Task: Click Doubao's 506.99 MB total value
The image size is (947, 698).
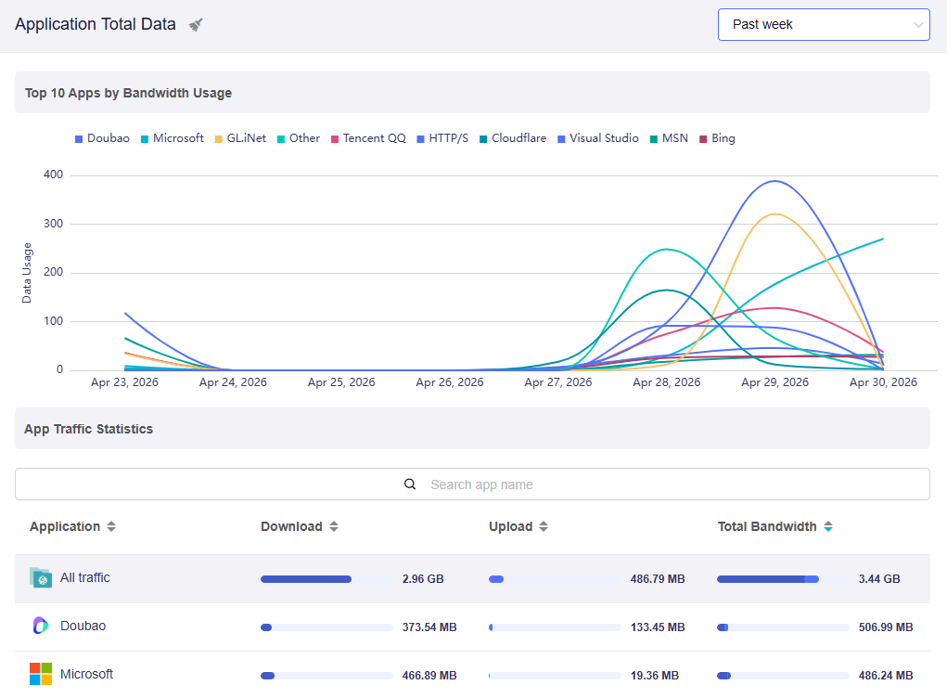Action: pos(886,627)
